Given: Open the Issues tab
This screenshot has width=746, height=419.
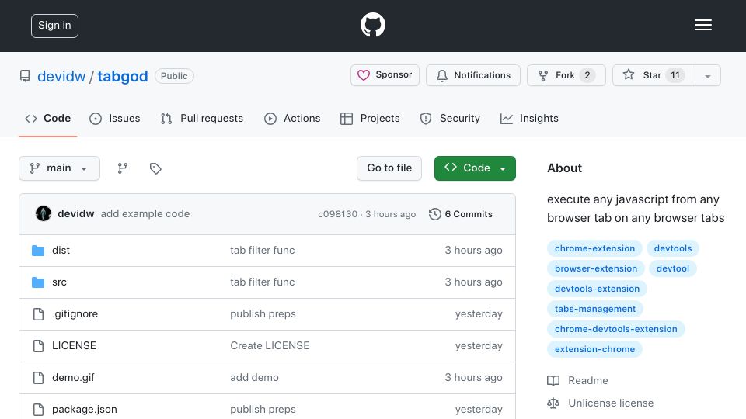Looking at the screenshot, I should (115, 118).
